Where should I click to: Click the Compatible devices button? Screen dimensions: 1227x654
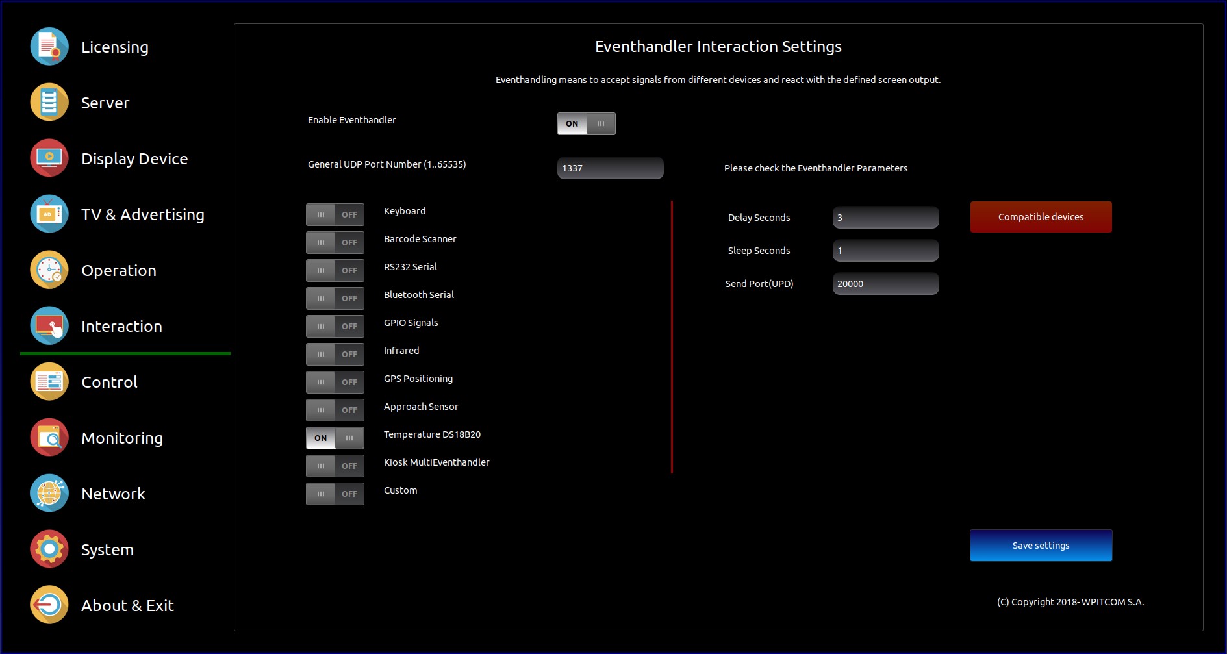1041,217
